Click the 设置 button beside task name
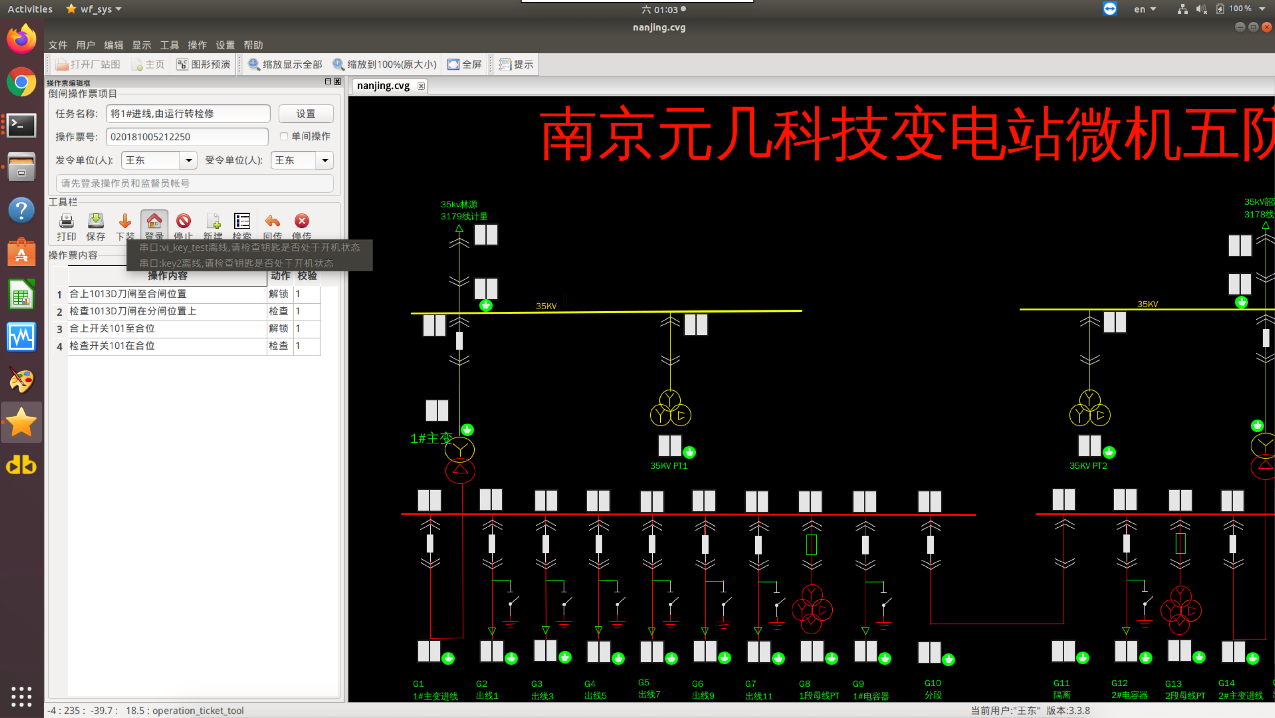Image resolution: width=1275 pixels, height=718 pixels. click(x=305, y=113)
